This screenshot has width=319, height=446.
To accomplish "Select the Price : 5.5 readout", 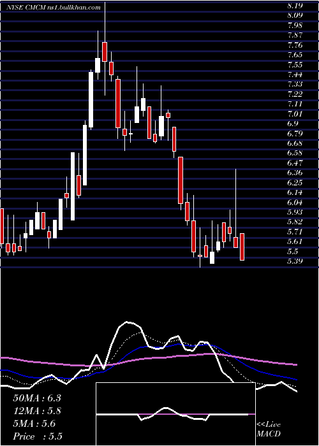I will [38, 436].
